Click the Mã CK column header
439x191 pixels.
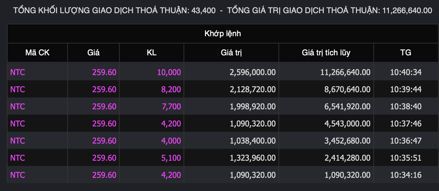(x=38, y=53)
